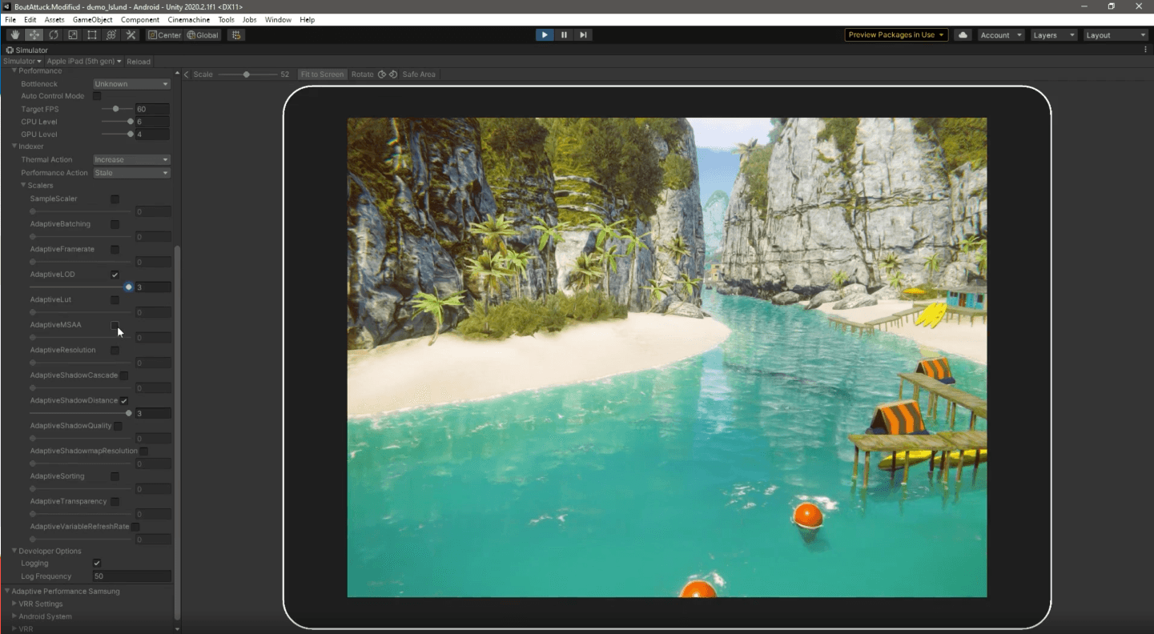Open the GameObject menu
The width and height of the screenshot is (1154, 634).
click(x=93, y=19)
